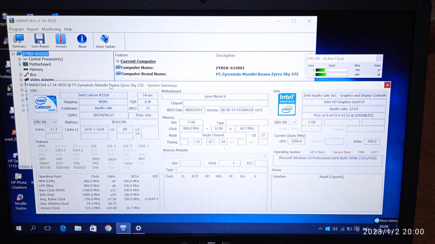Viewport: 435px width, 244px height.
Task: Switch to HWiNFO taskbar button
Action: [x=123, y=228]
